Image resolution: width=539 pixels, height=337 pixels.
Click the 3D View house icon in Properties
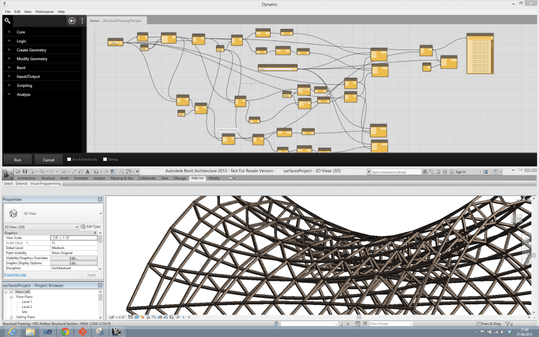13,214
